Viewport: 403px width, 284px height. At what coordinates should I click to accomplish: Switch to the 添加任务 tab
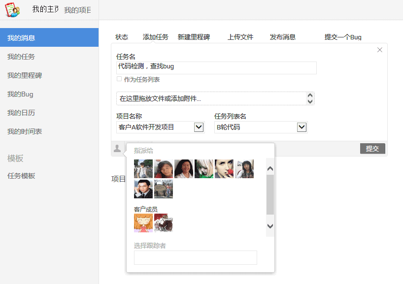click(156, 37)
